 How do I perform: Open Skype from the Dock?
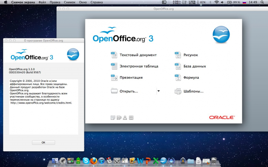[x=86, y=161]
